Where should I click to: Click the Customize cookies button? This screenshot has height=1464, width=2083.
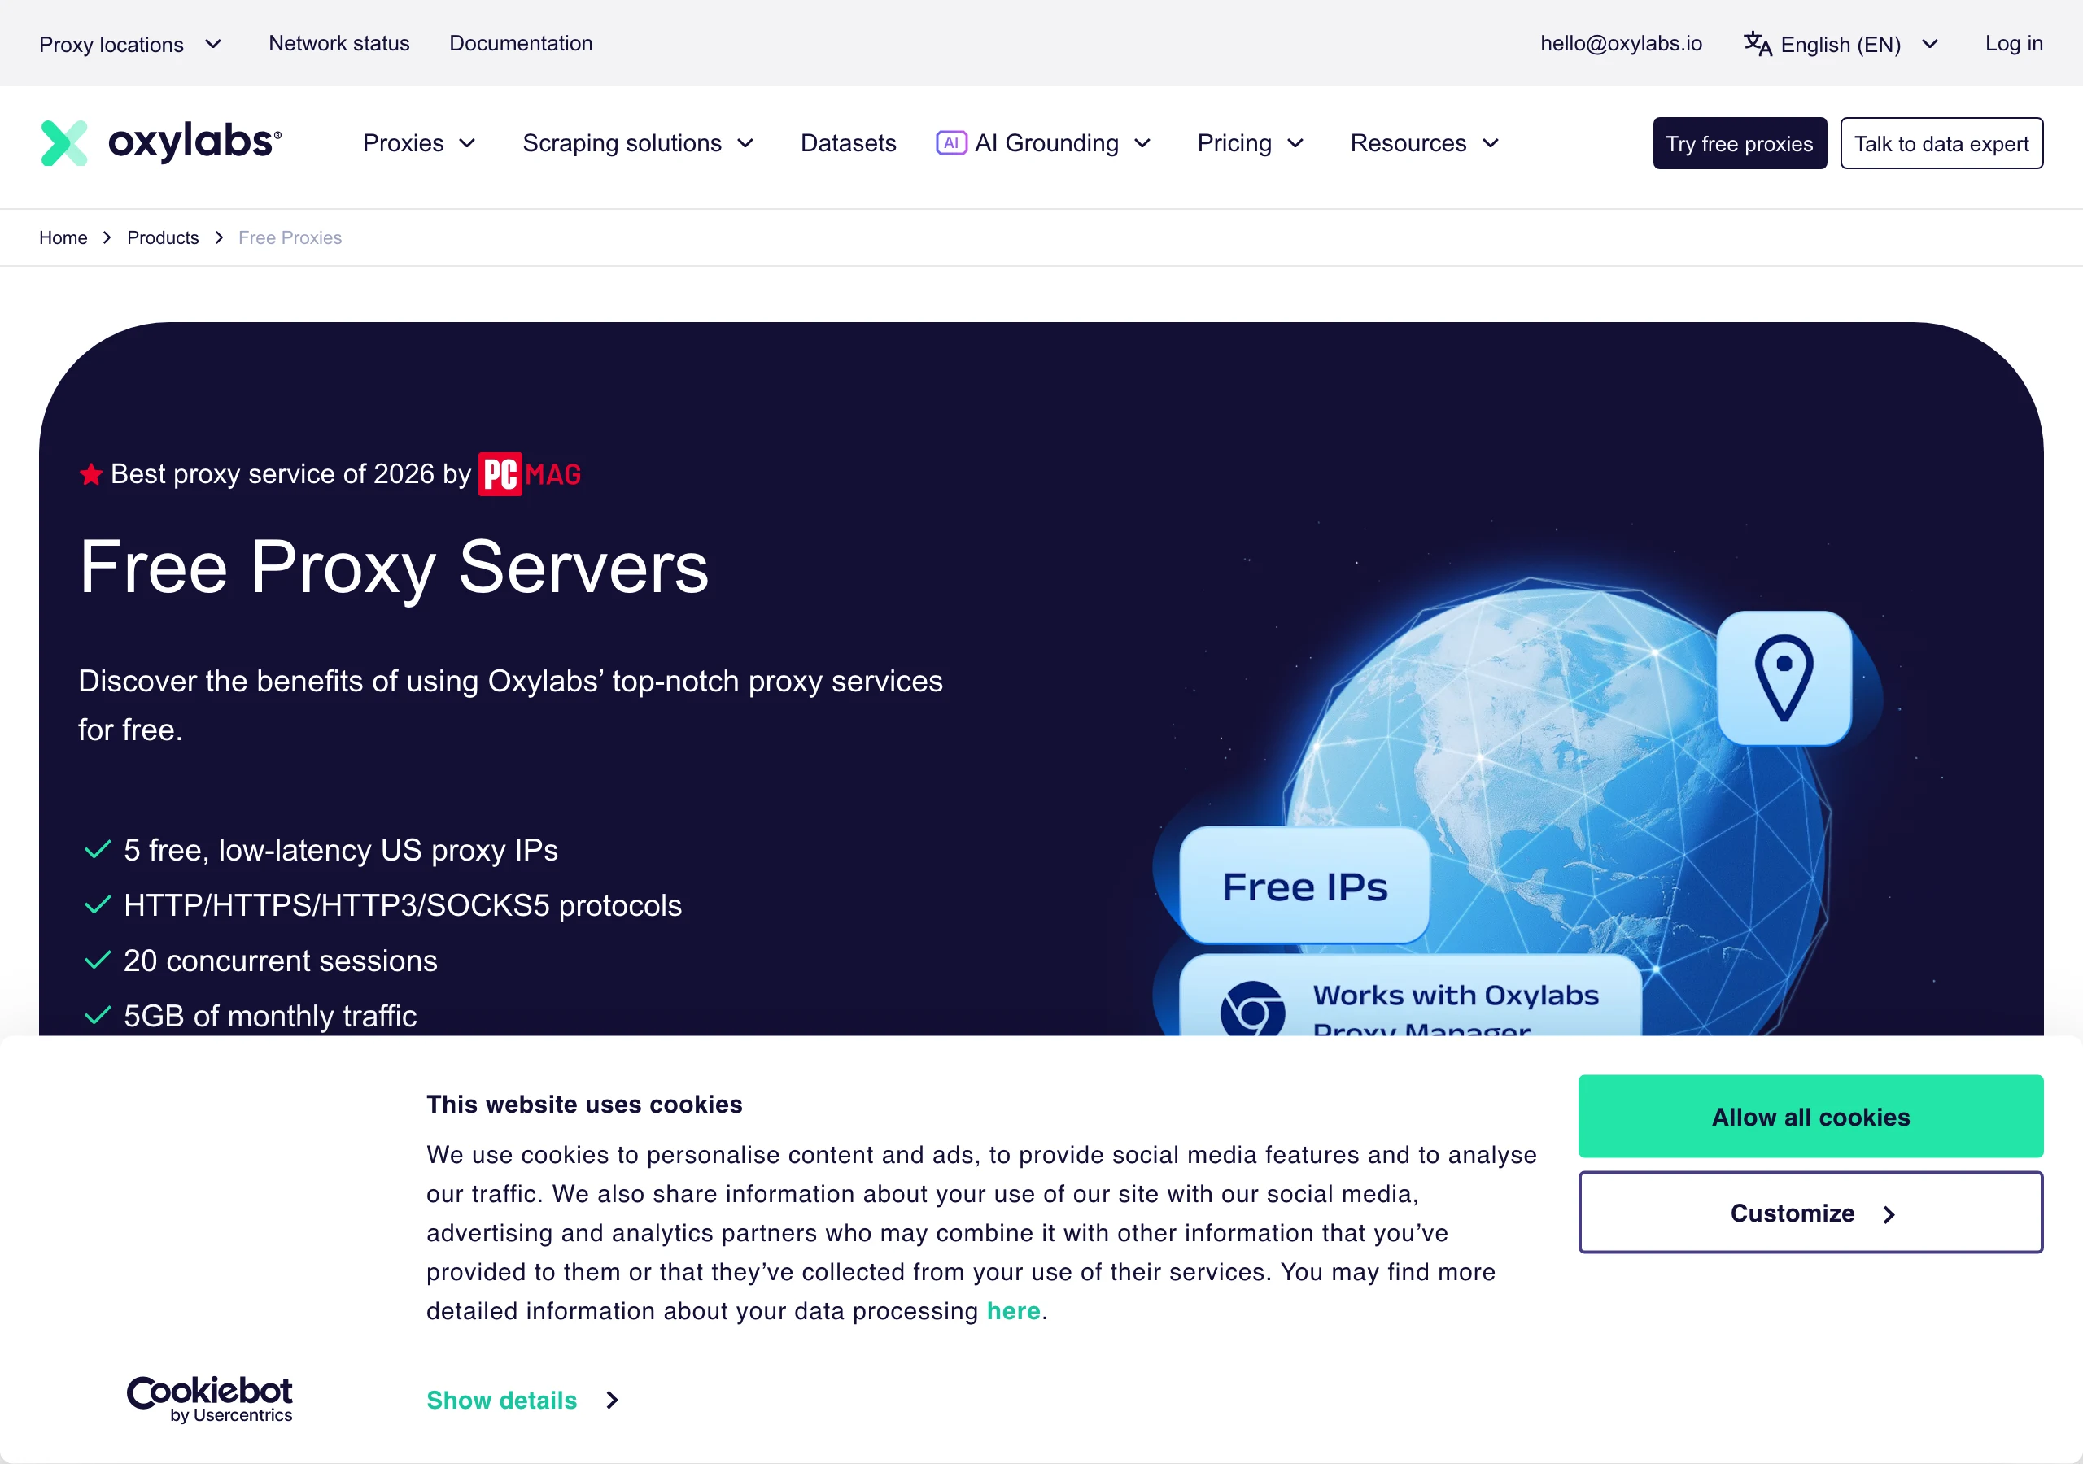[1811, 1213]
